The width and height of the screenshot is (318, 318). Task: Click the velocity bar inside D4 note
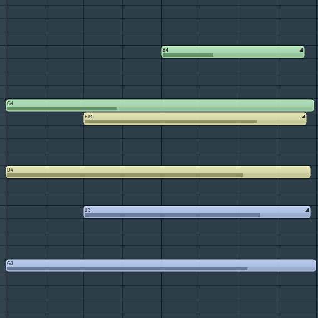125,175
